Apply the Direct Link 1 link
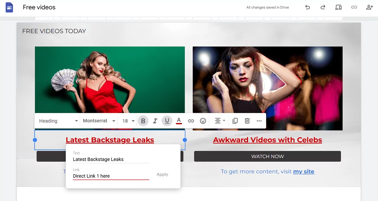This screenshot has height=201, width=378. (x=162, y=174)
